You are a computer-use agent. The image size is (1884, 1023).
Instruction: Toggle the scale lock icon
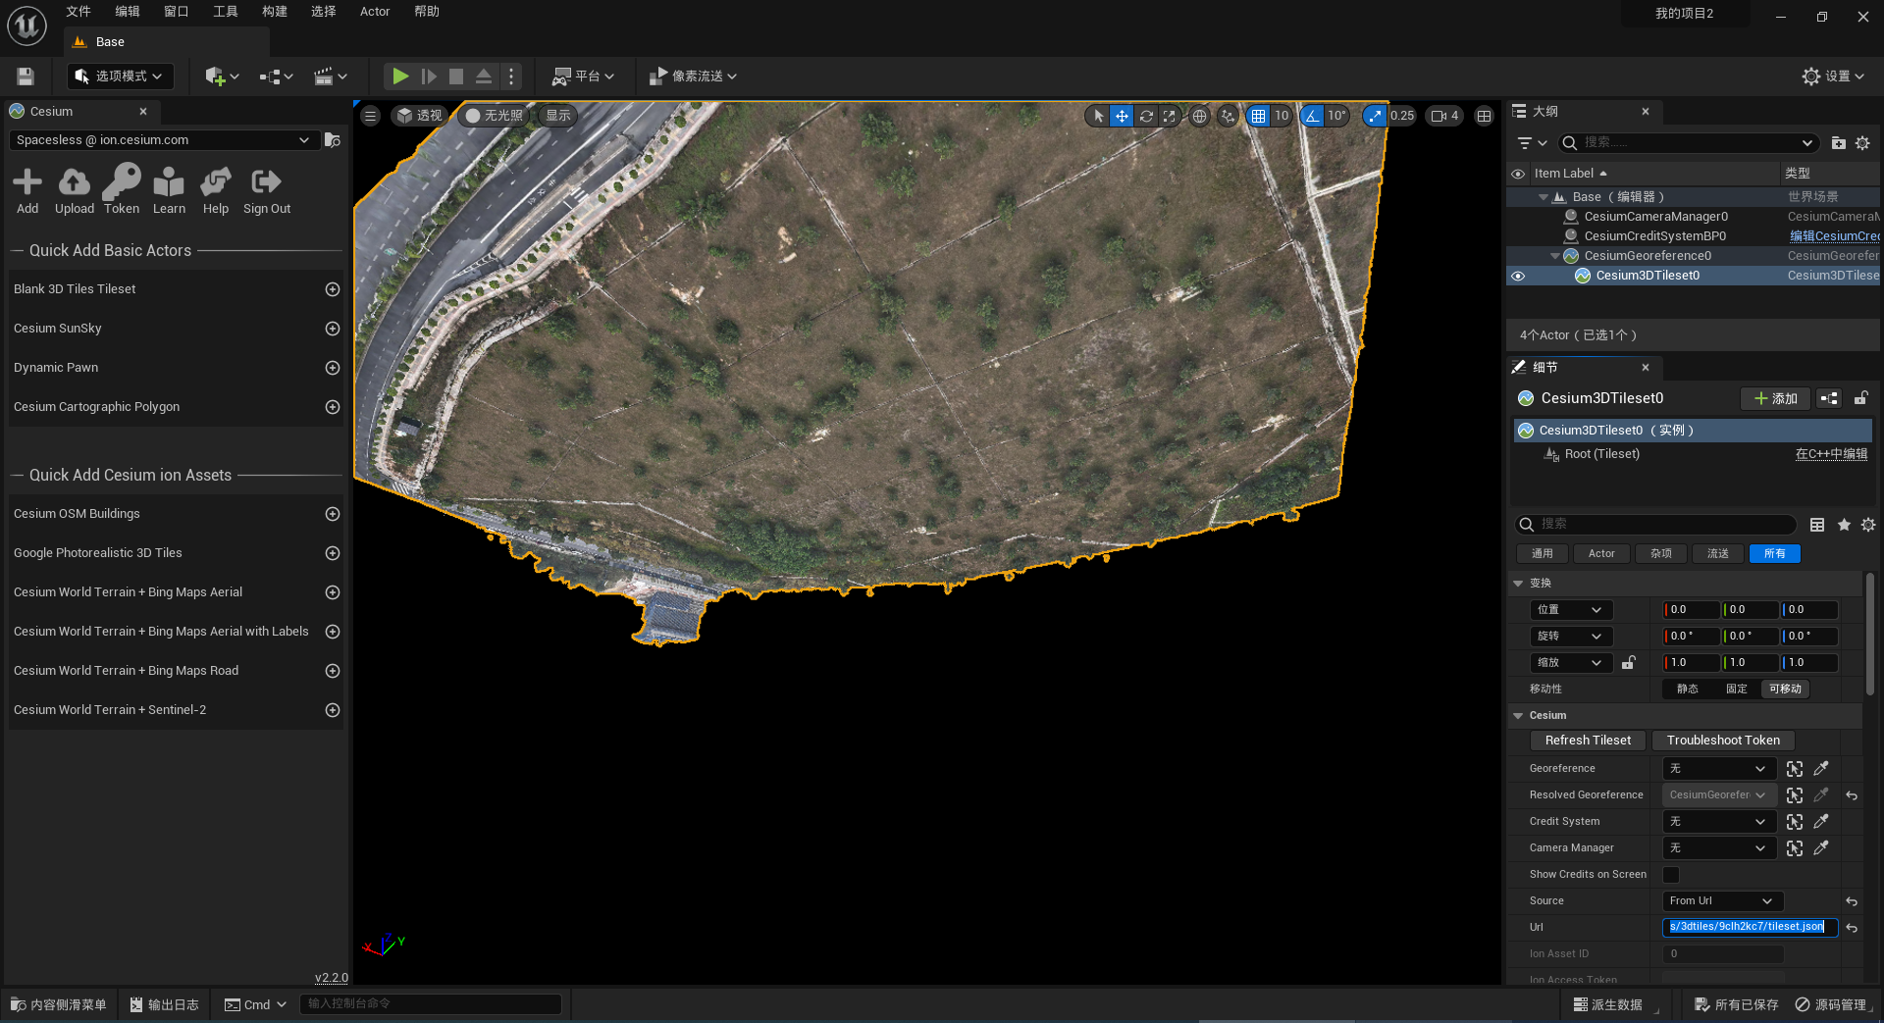point(1629,663)
